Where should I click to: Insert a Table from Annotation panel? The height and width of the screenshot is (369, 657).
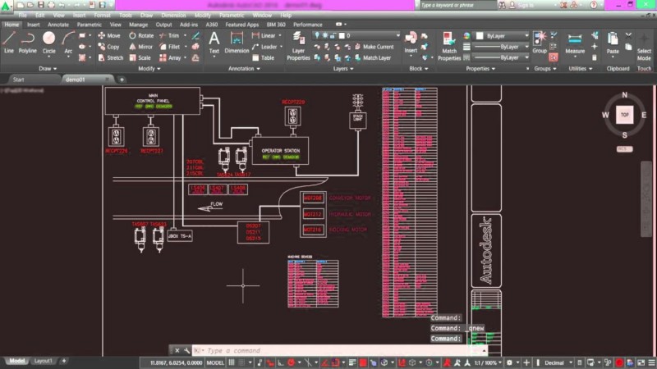pos(263,57)
